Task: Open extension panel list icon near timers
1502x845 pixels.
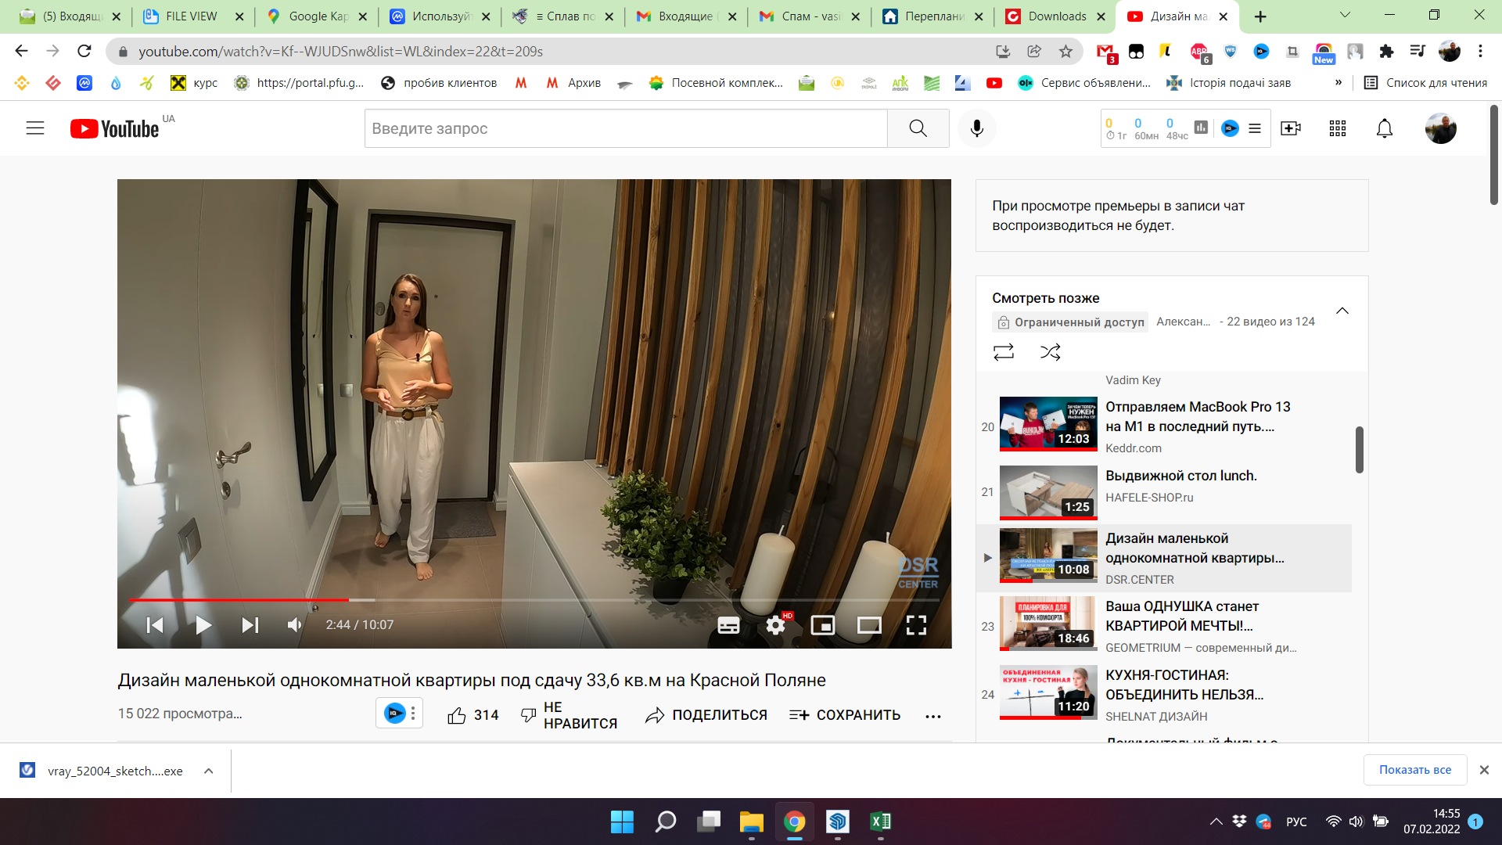Action: (1255, 128)
